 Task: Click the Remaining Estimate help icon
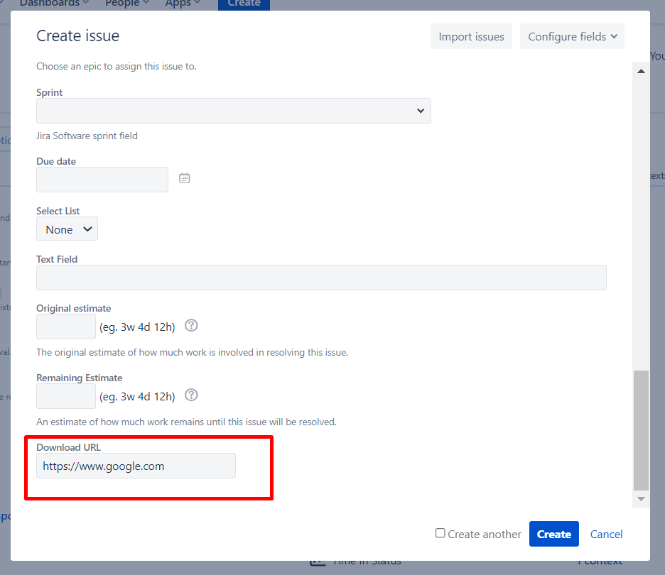pos(191,395)
